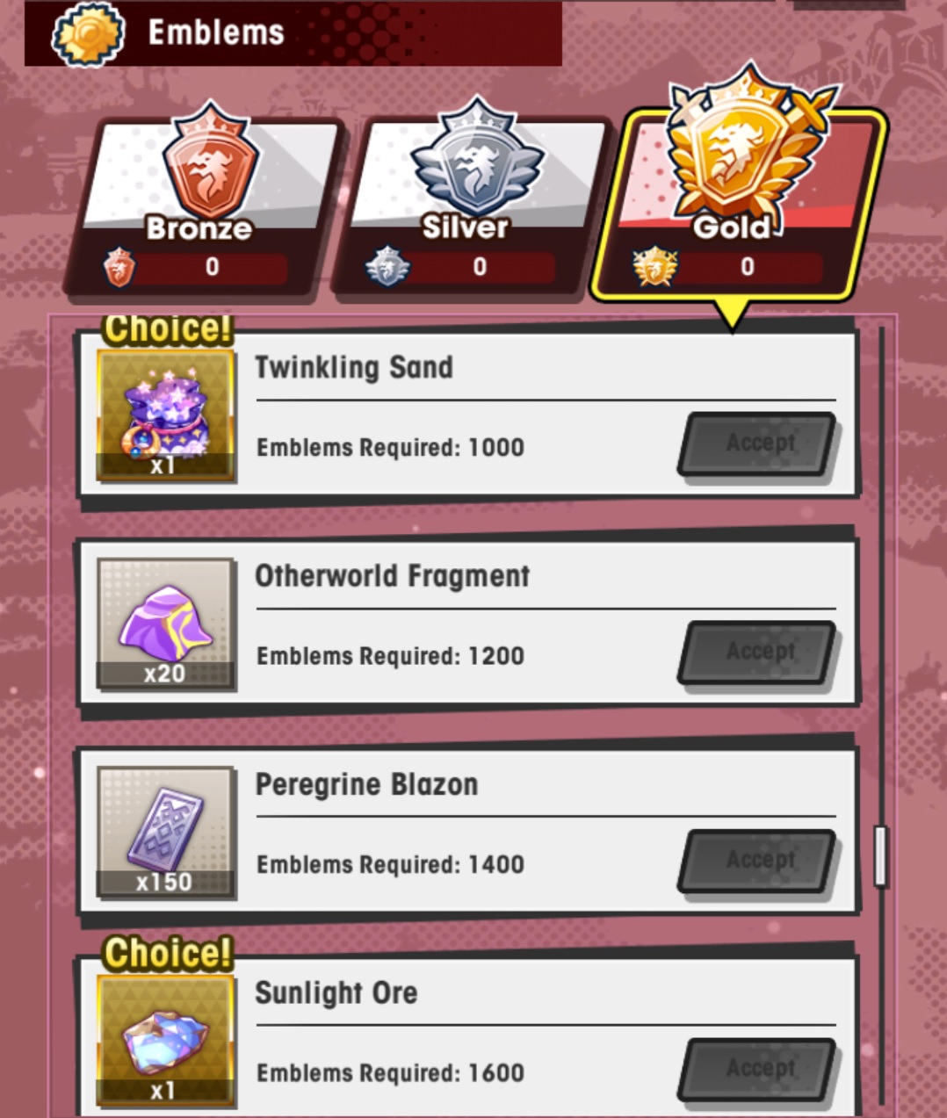This screenshot has width=947, height=1118.
Task: Click the Twinkling Sand reward icon
Action: point(165,415)
